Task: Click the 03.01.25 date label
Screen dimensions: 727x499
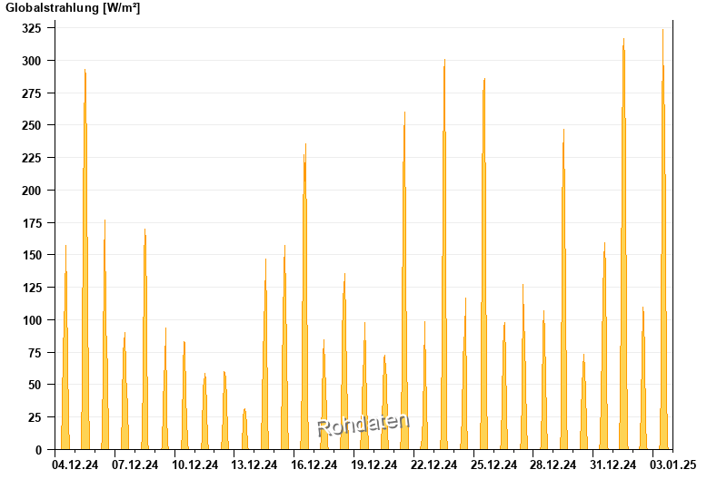Action: pos(673,465)
